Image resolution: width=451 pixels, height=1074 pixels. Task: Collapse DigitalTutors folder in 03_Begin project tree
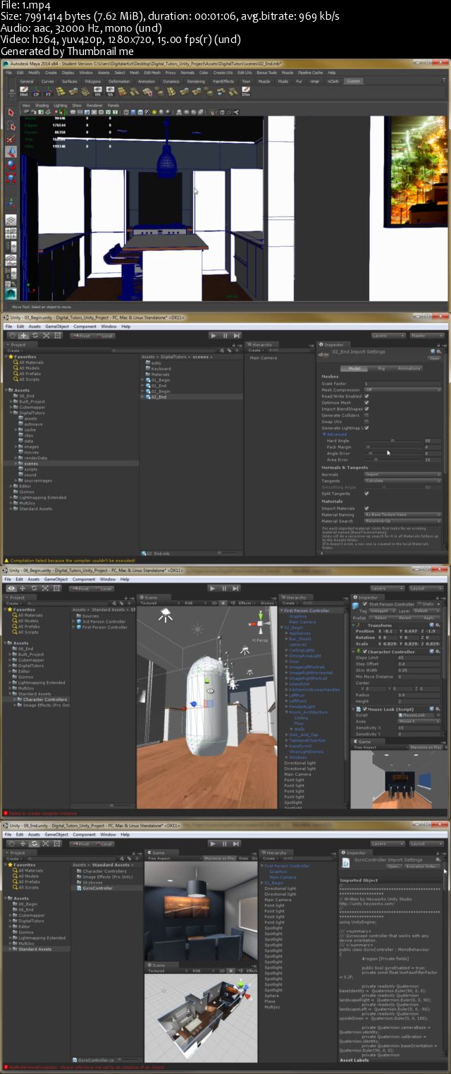point(12,413)
